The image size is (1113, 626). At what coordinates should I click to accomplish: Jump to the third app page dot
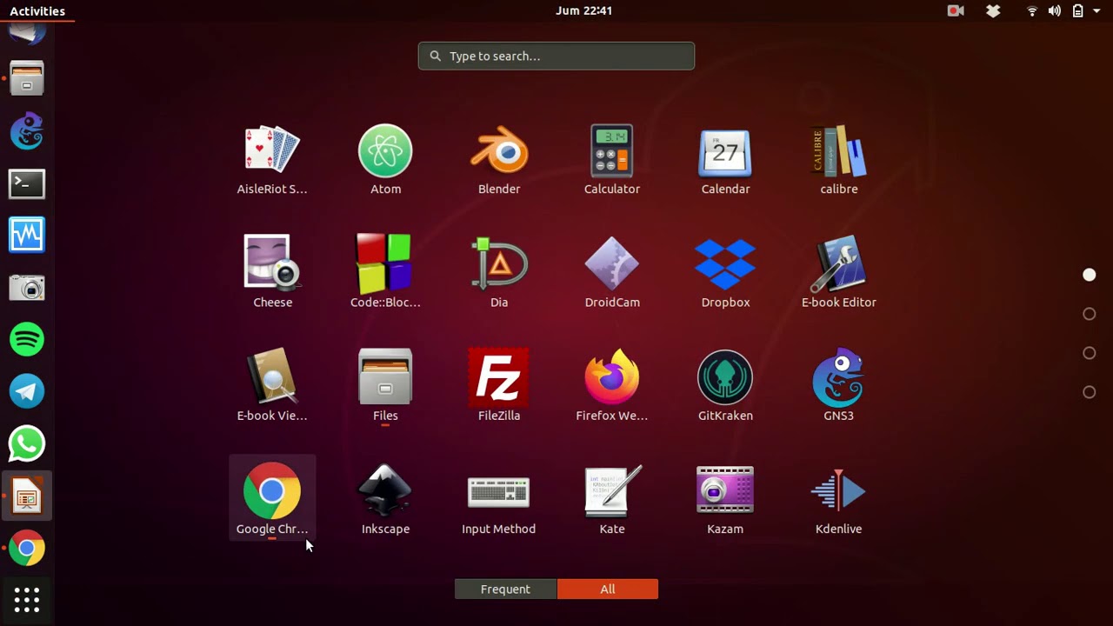1090,353
